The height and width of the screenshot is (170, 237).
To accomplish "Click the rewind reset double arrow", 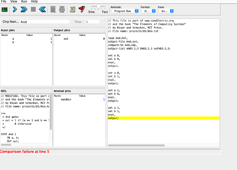I will (42, 9).
